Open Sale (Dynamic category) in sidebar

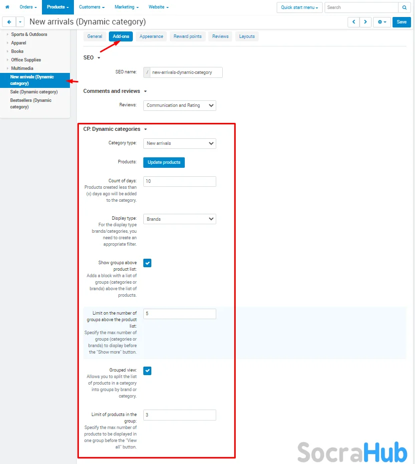(34, 92)
